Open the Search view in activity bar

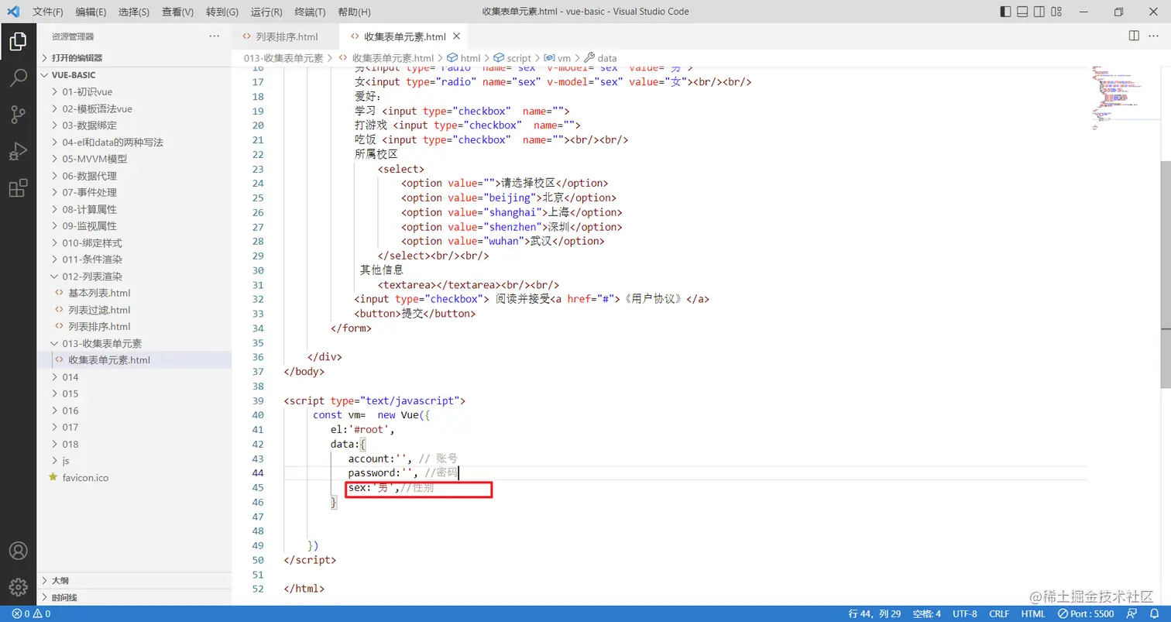18,78
